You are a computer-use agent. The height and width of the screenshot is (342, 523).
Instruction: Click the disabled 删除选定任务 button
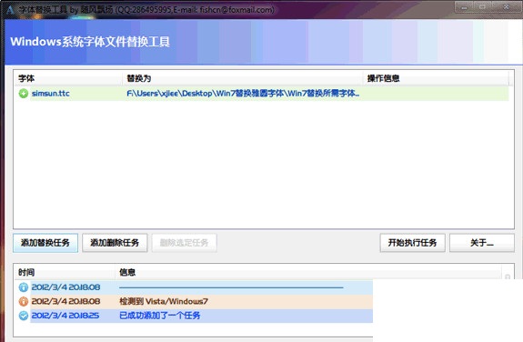184,243
